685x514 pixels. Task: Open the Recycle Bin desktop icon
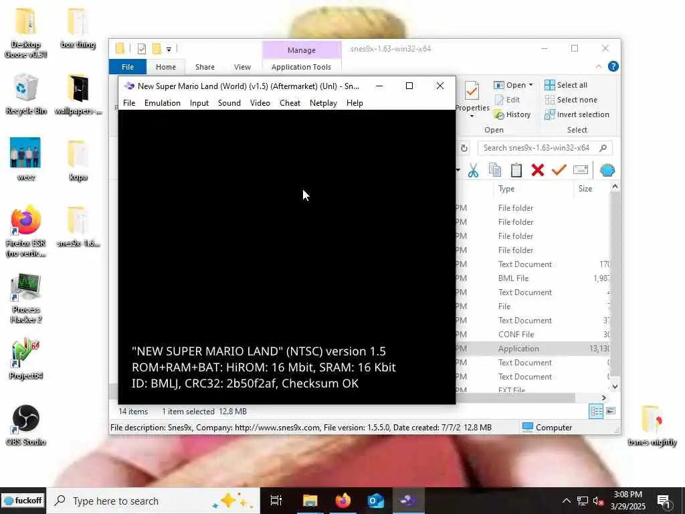pos(25,94)
